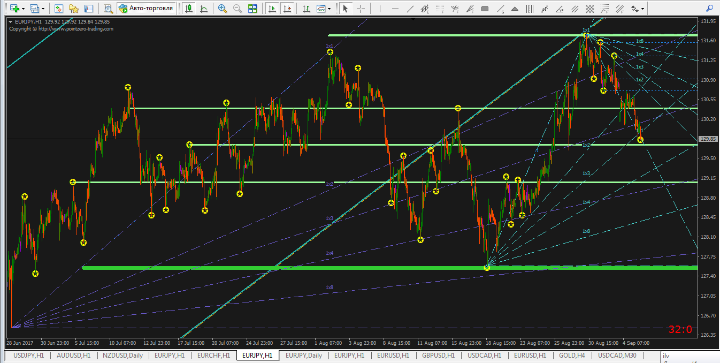Click the 4 Sep 07:00 time label
The image size is (720, 363).
click(637, 343)
